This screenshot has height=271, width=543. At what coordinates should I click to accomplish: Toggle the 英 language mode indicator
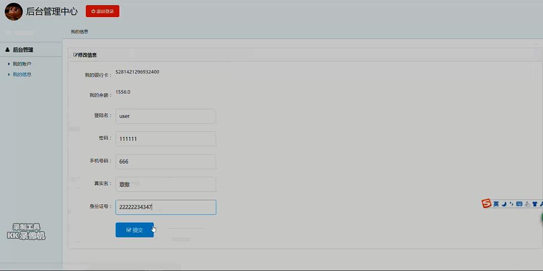click(496, 204)
